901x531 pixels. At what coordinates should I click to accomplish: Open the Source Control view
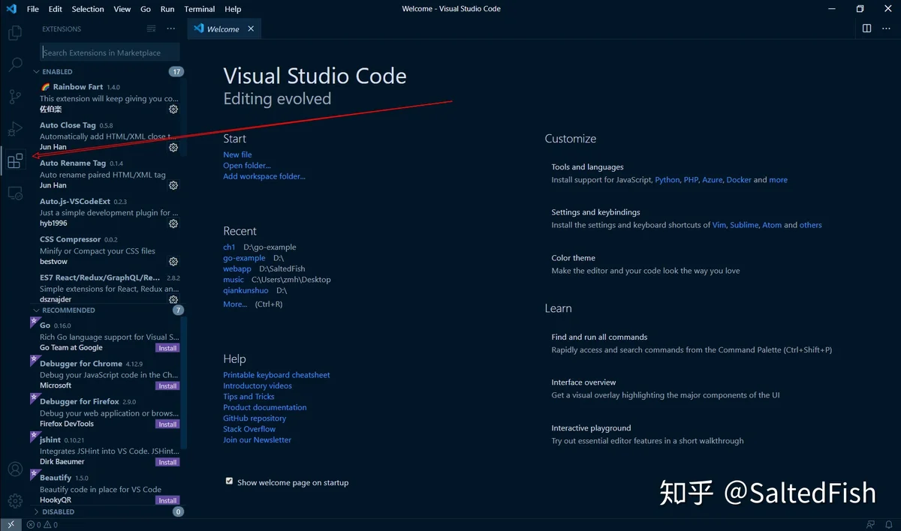pyautogui.click(x=15, y=97)
